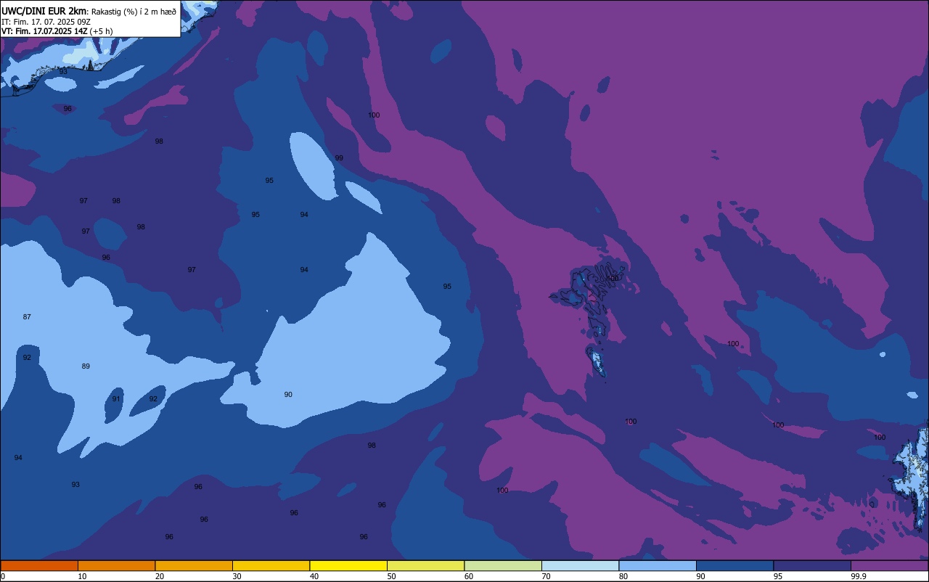
Task: Select the 'IT: Fim. 17. 07. 2025 09Z' line
Action: (x=46, y=22)
